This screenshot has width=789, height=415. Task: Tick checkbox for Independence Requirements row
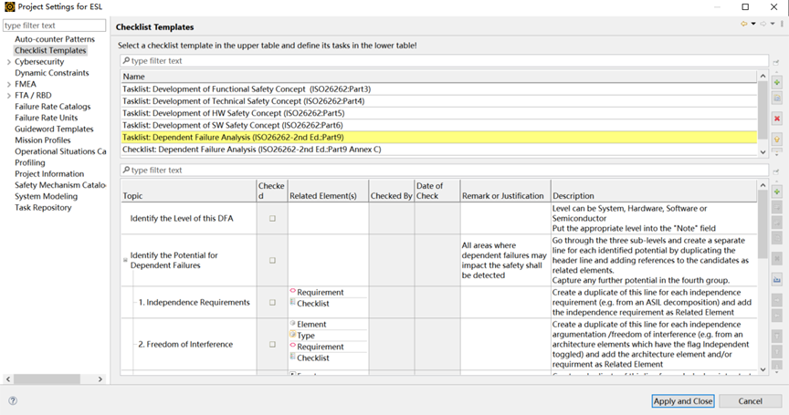272,303
